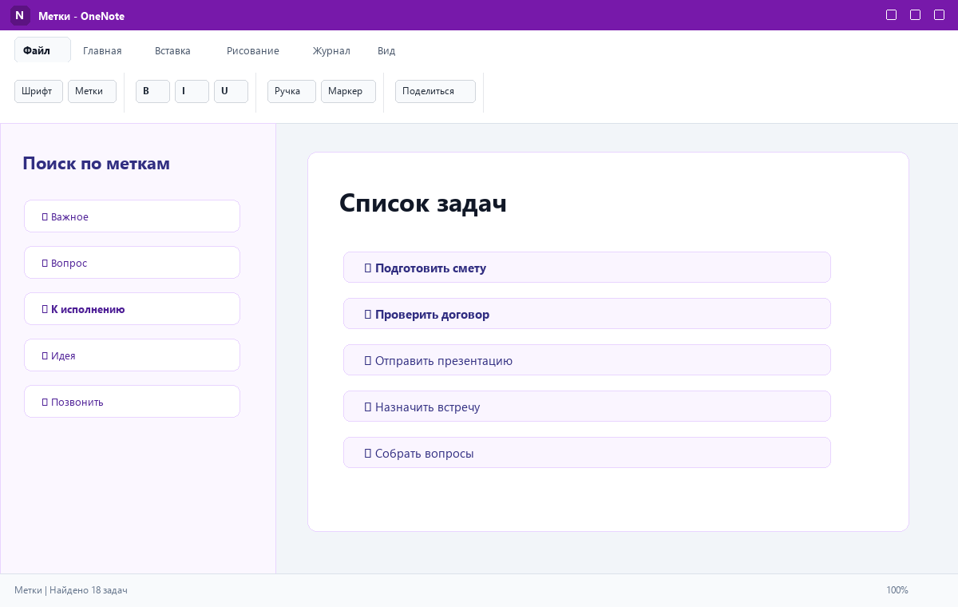This screenshot has height=607, width=958.
Task: Click the Список задач page title
Action: pyautogui.click(x=423, y=203)
